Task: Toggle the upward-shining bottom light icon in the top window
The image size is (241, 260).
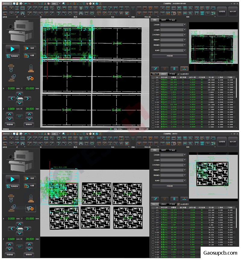Action: coord(31,68)
